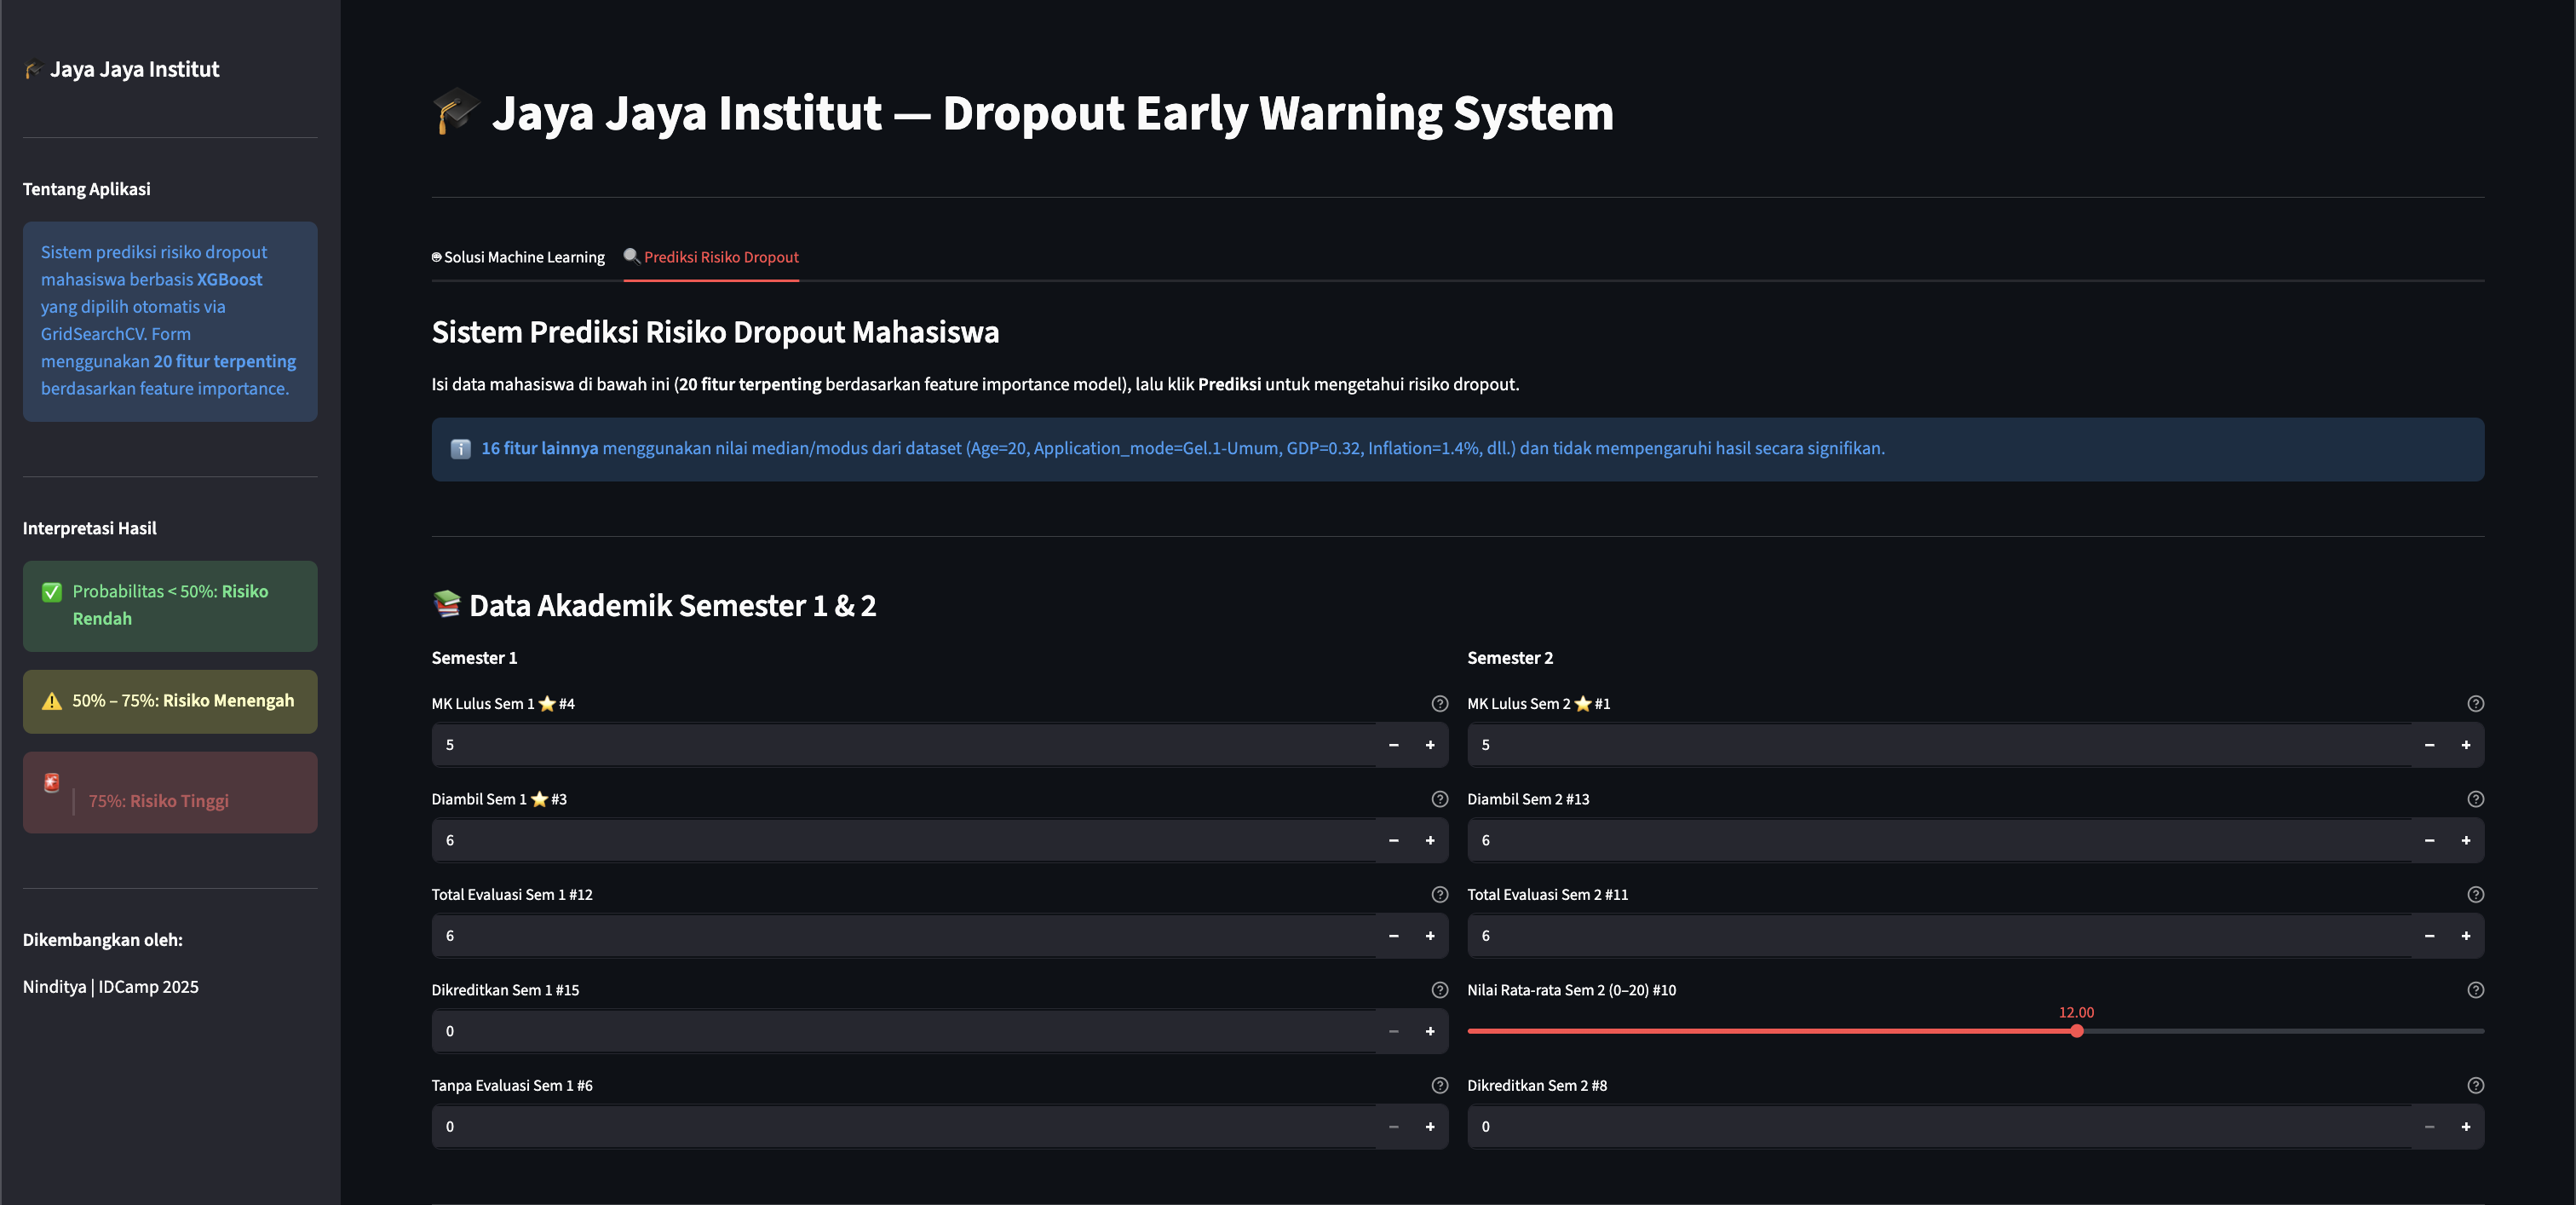Show help for Nilai Rata-rata Sem 2
The width and height of the screenshot is (2576, 1205).
2475,990
